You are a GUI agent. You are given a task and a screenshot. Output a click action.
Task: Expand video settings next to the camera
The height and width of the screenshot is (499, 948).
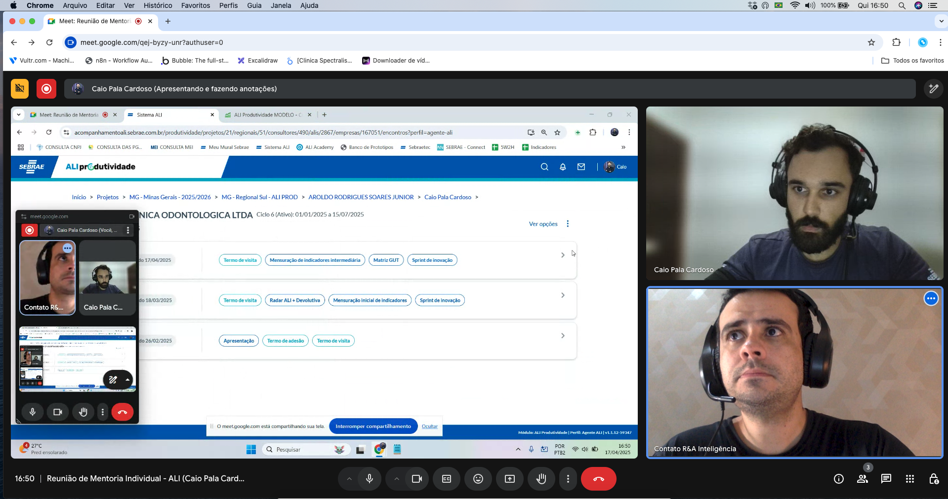(x=397, y=479)
